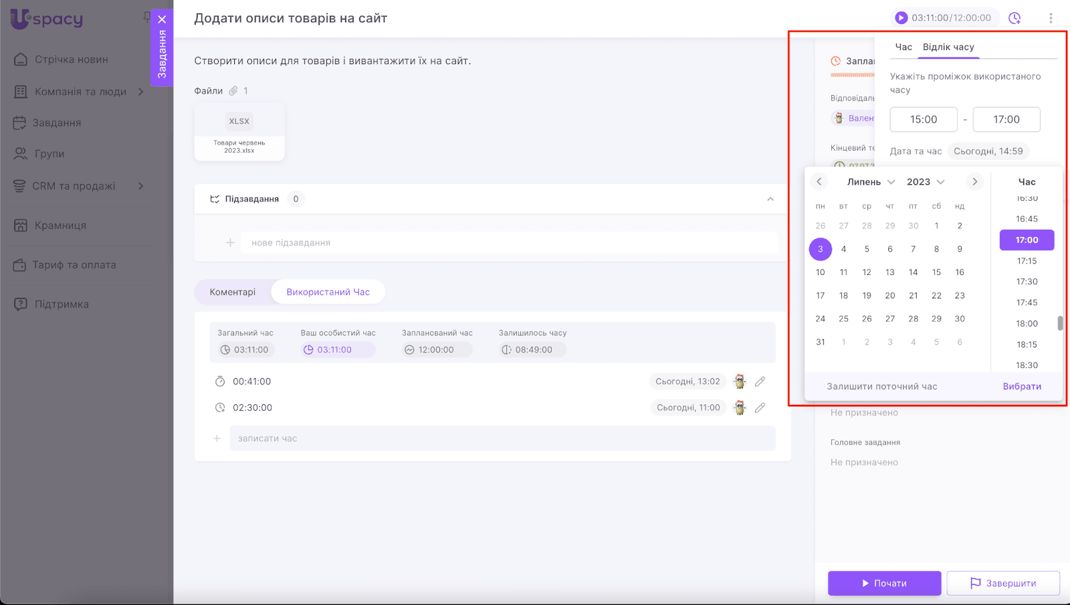Pick day 31 in calendar

(x=821, y=342)
